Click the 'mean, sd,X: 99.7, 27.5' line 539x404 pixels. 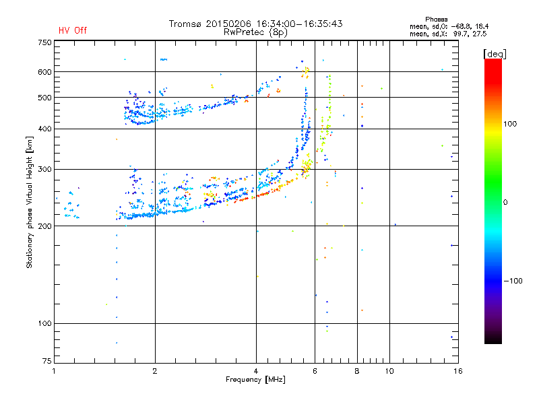tap(448, 34)
